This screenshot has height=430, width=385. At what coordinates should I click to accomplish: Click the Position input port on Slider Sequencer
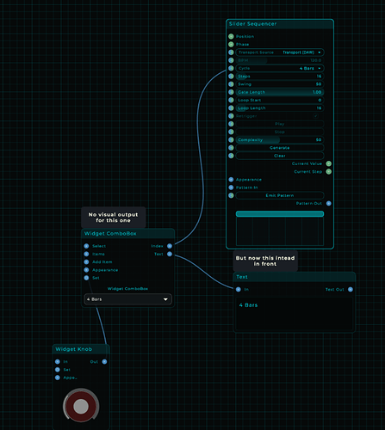pos(231,36)
